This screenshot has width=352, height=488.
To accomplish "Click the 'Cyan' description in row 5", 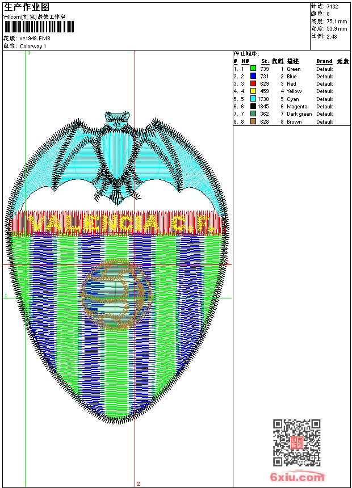I will (x=292, y=99).
